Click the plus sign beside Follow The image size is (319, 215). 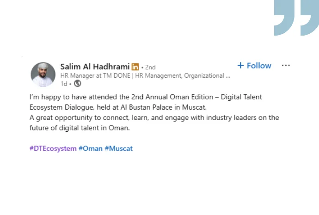240,66
